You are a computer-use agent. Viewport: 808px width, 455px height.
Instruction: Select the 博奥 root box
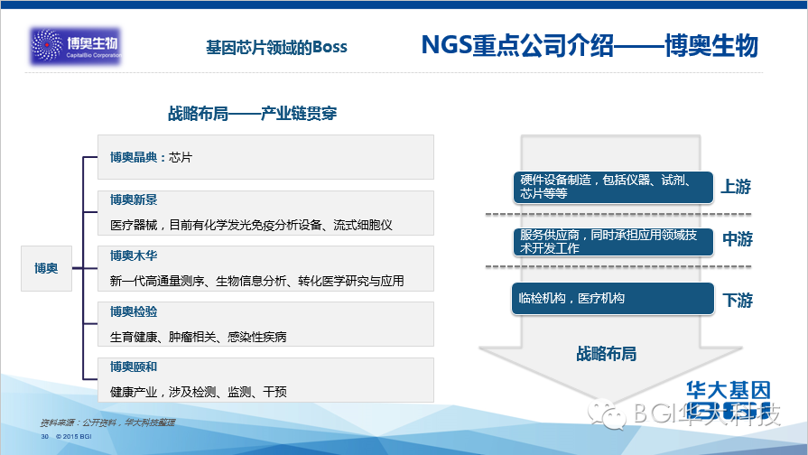tap(46, 268)
